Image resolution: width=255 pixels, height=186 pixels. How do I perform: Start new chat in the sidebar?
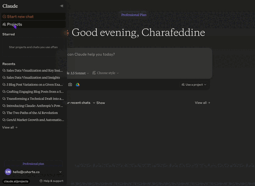33,17
